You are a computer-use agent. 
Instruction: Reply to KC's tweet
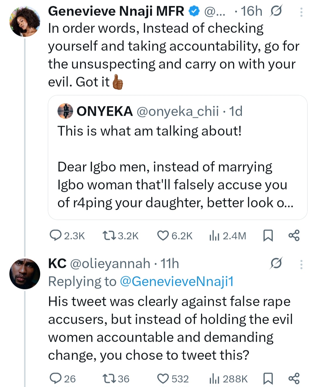coord(55,378)
